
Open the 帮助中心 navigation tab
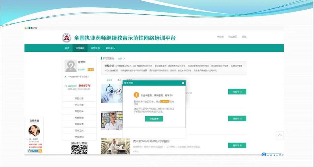coord(110,48)
